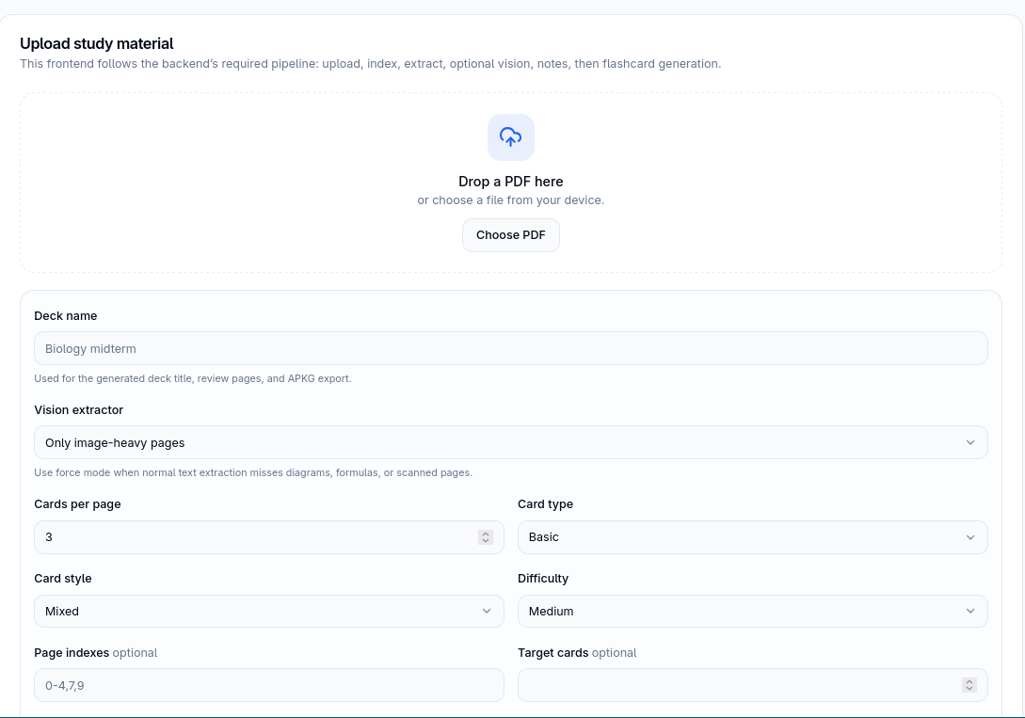
Task: Open the Card type dropdown
Action: [x=752, y=537]
